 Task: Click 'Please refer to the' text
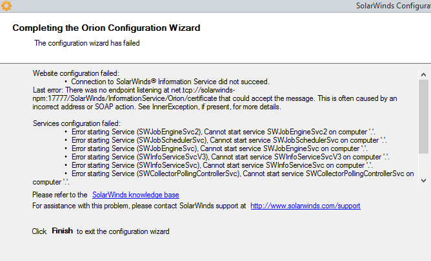(59, 195)
